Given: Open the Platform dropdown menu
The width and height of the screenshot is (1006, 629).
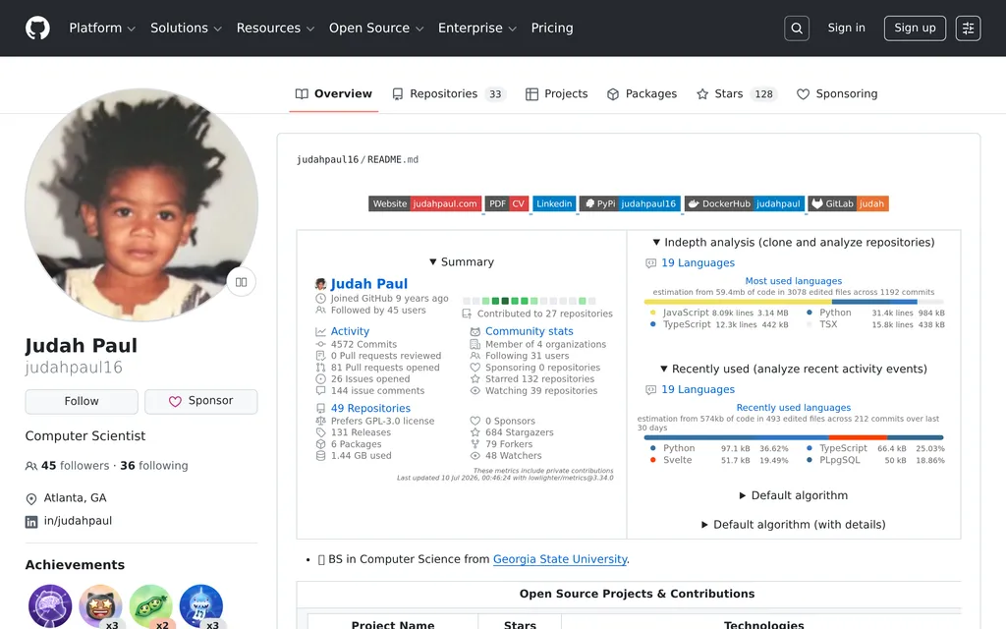Looking at the screenshot, I should click(x=102, y=29).
